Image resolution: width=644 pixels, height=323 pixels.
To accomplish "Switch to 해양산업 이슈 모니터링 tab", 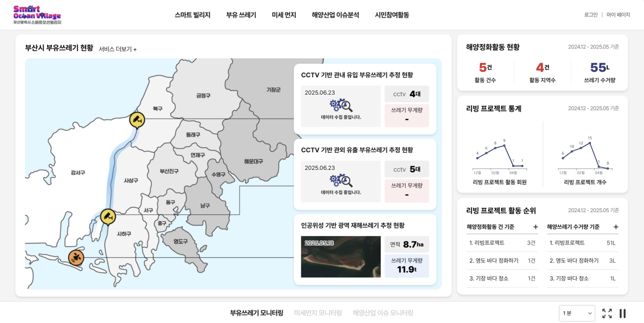I will [x=383, y=313].
